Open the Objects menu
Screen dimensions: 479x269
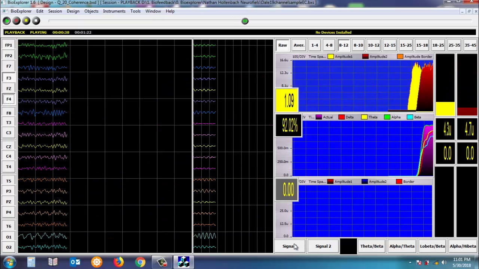click(91, 11)
